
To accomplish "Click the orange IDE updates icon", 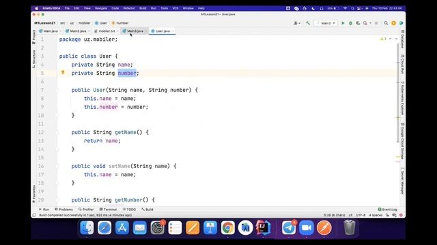I will click(x=393, y=23).
